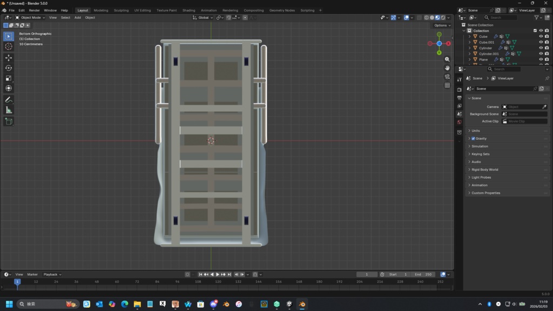Screen dimensions: 553x311
Task: Hide the Cube object in viewport
Action: (541, 37)
